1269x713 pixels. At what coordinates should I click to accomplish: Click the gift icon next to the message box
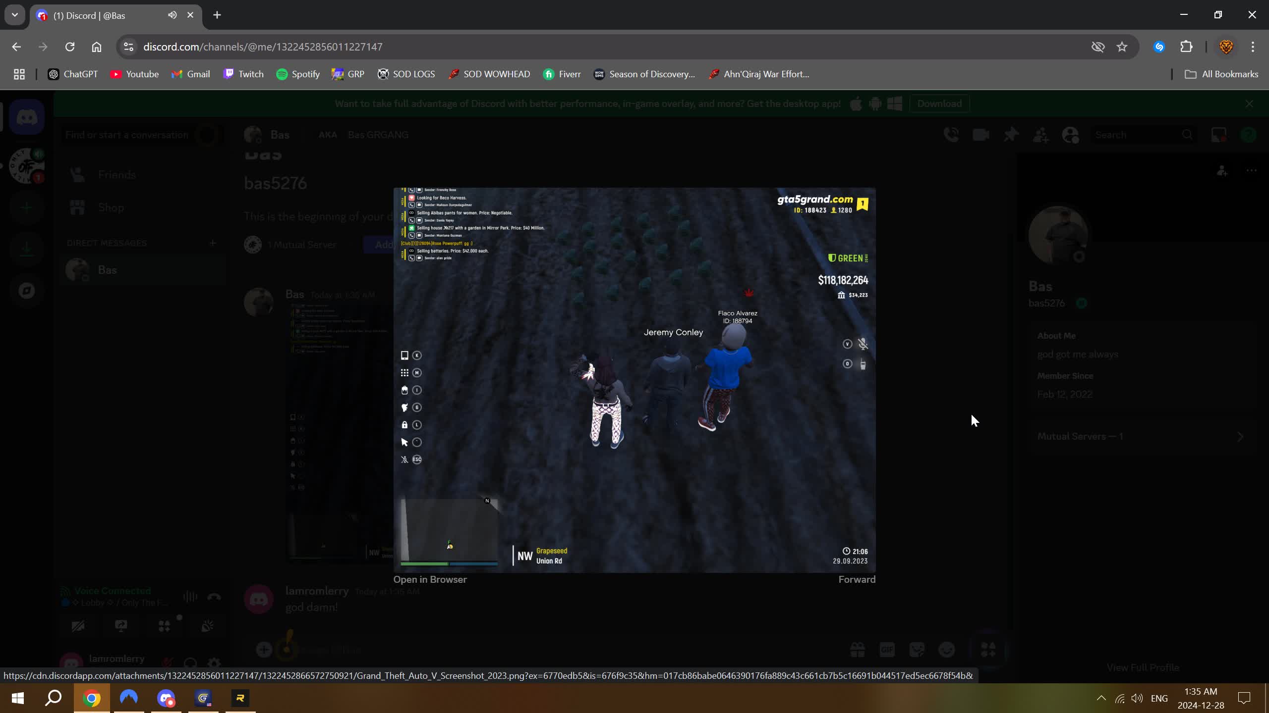coord(857,650)
